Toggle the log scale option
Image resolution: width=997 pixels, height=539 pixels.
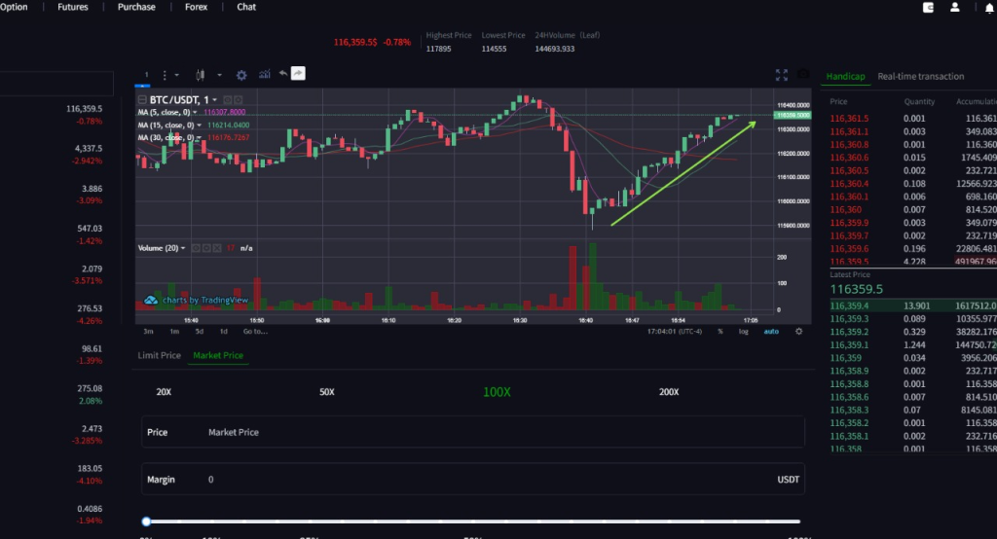point(744,332)
